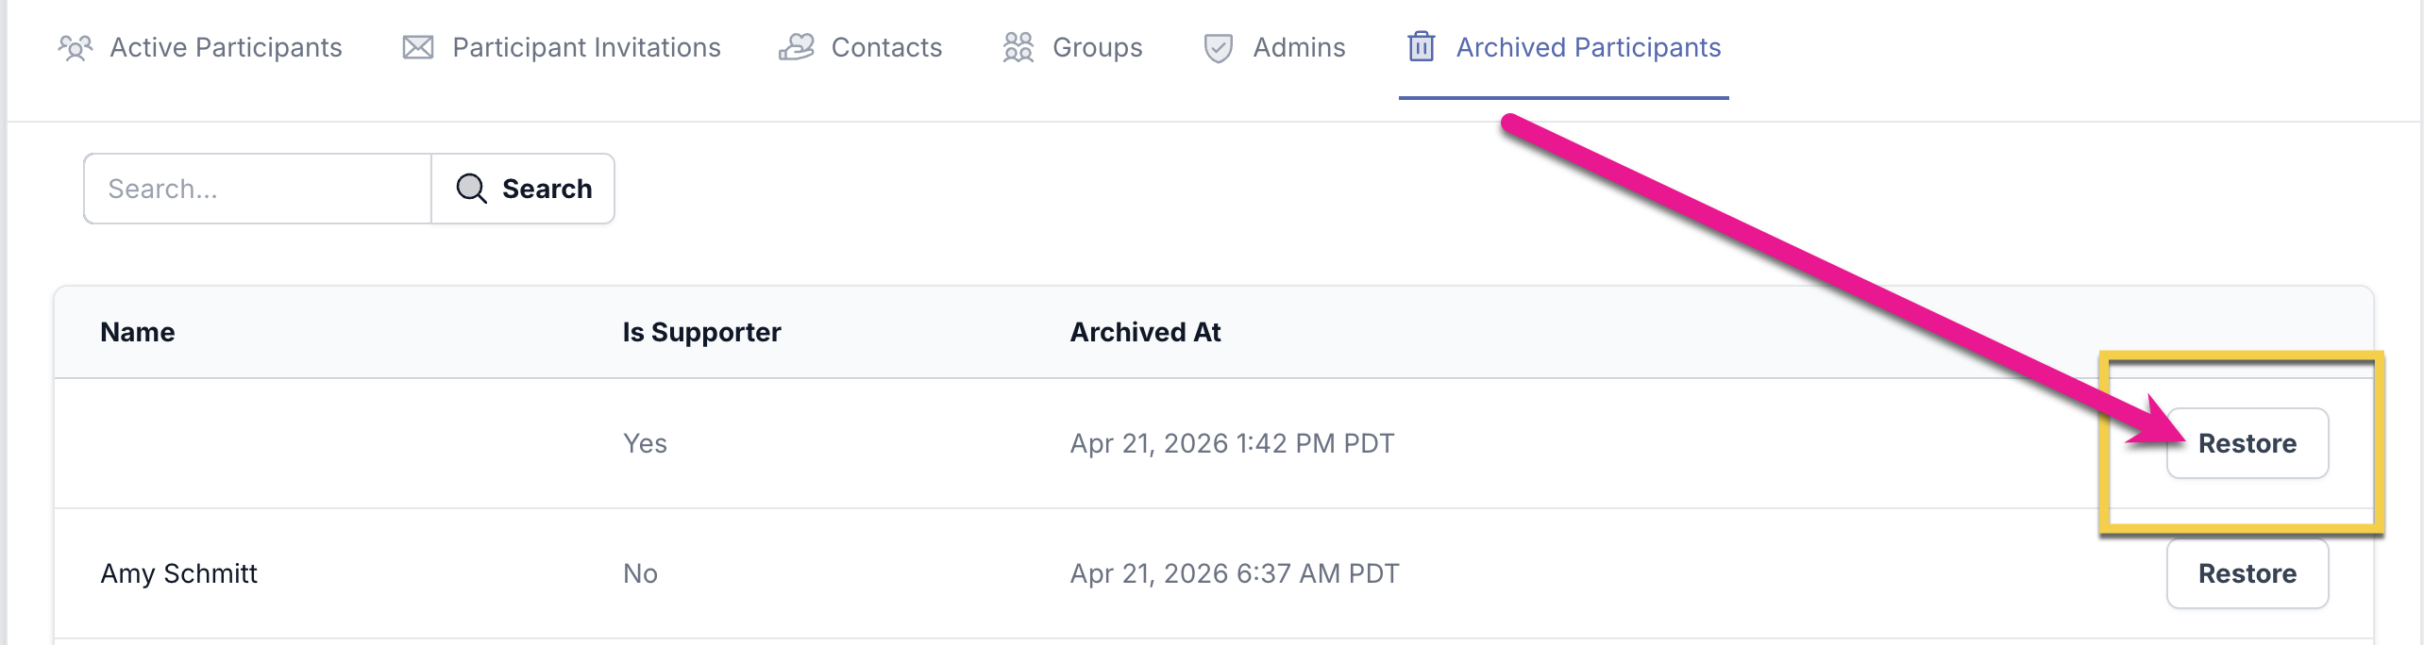Open the Groups tab
The height and width of the screenshot is (645, 2424).
1097,47
